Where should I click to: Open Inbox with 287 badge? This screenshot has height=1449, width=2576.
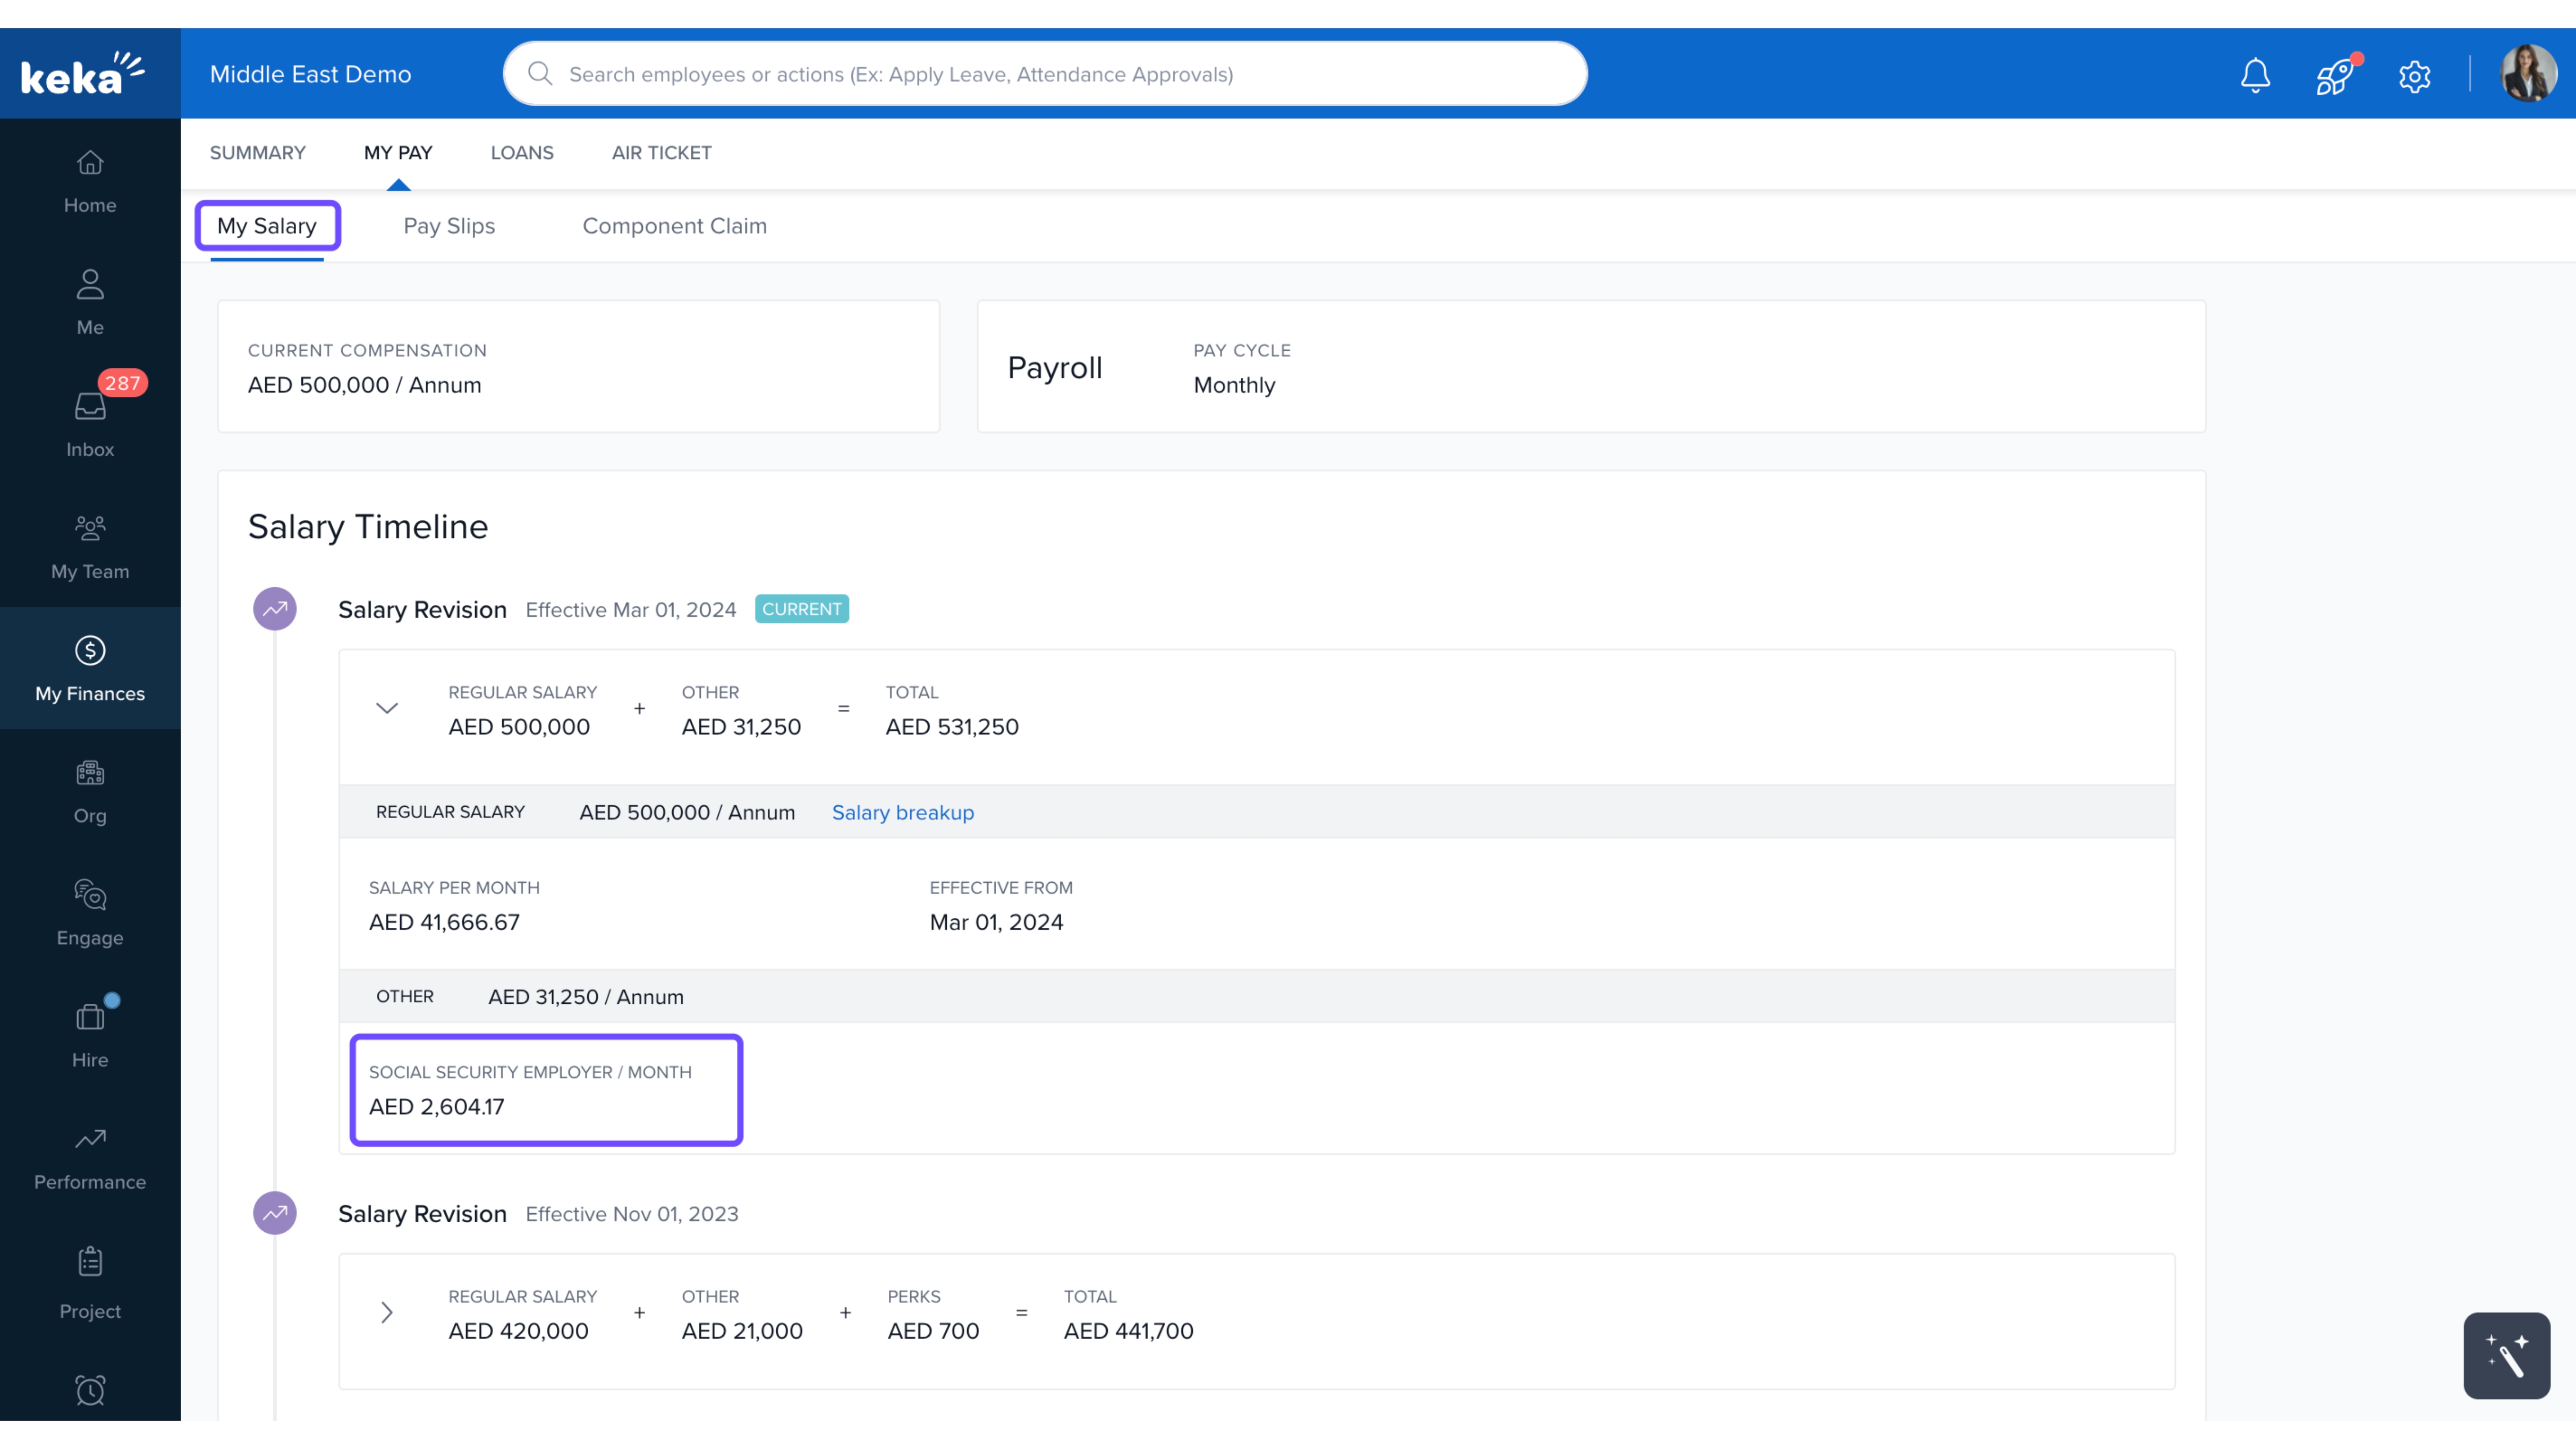tap(90, 424)
